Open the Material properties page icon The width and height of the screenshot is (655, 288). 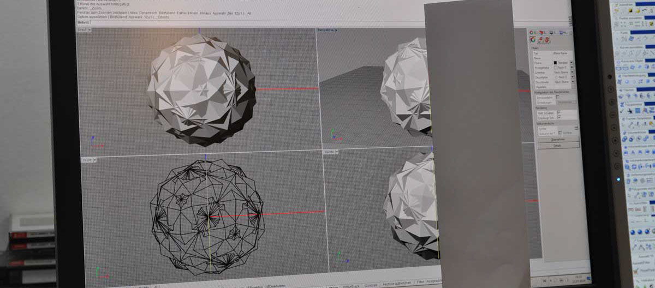[x=540, y=40]
